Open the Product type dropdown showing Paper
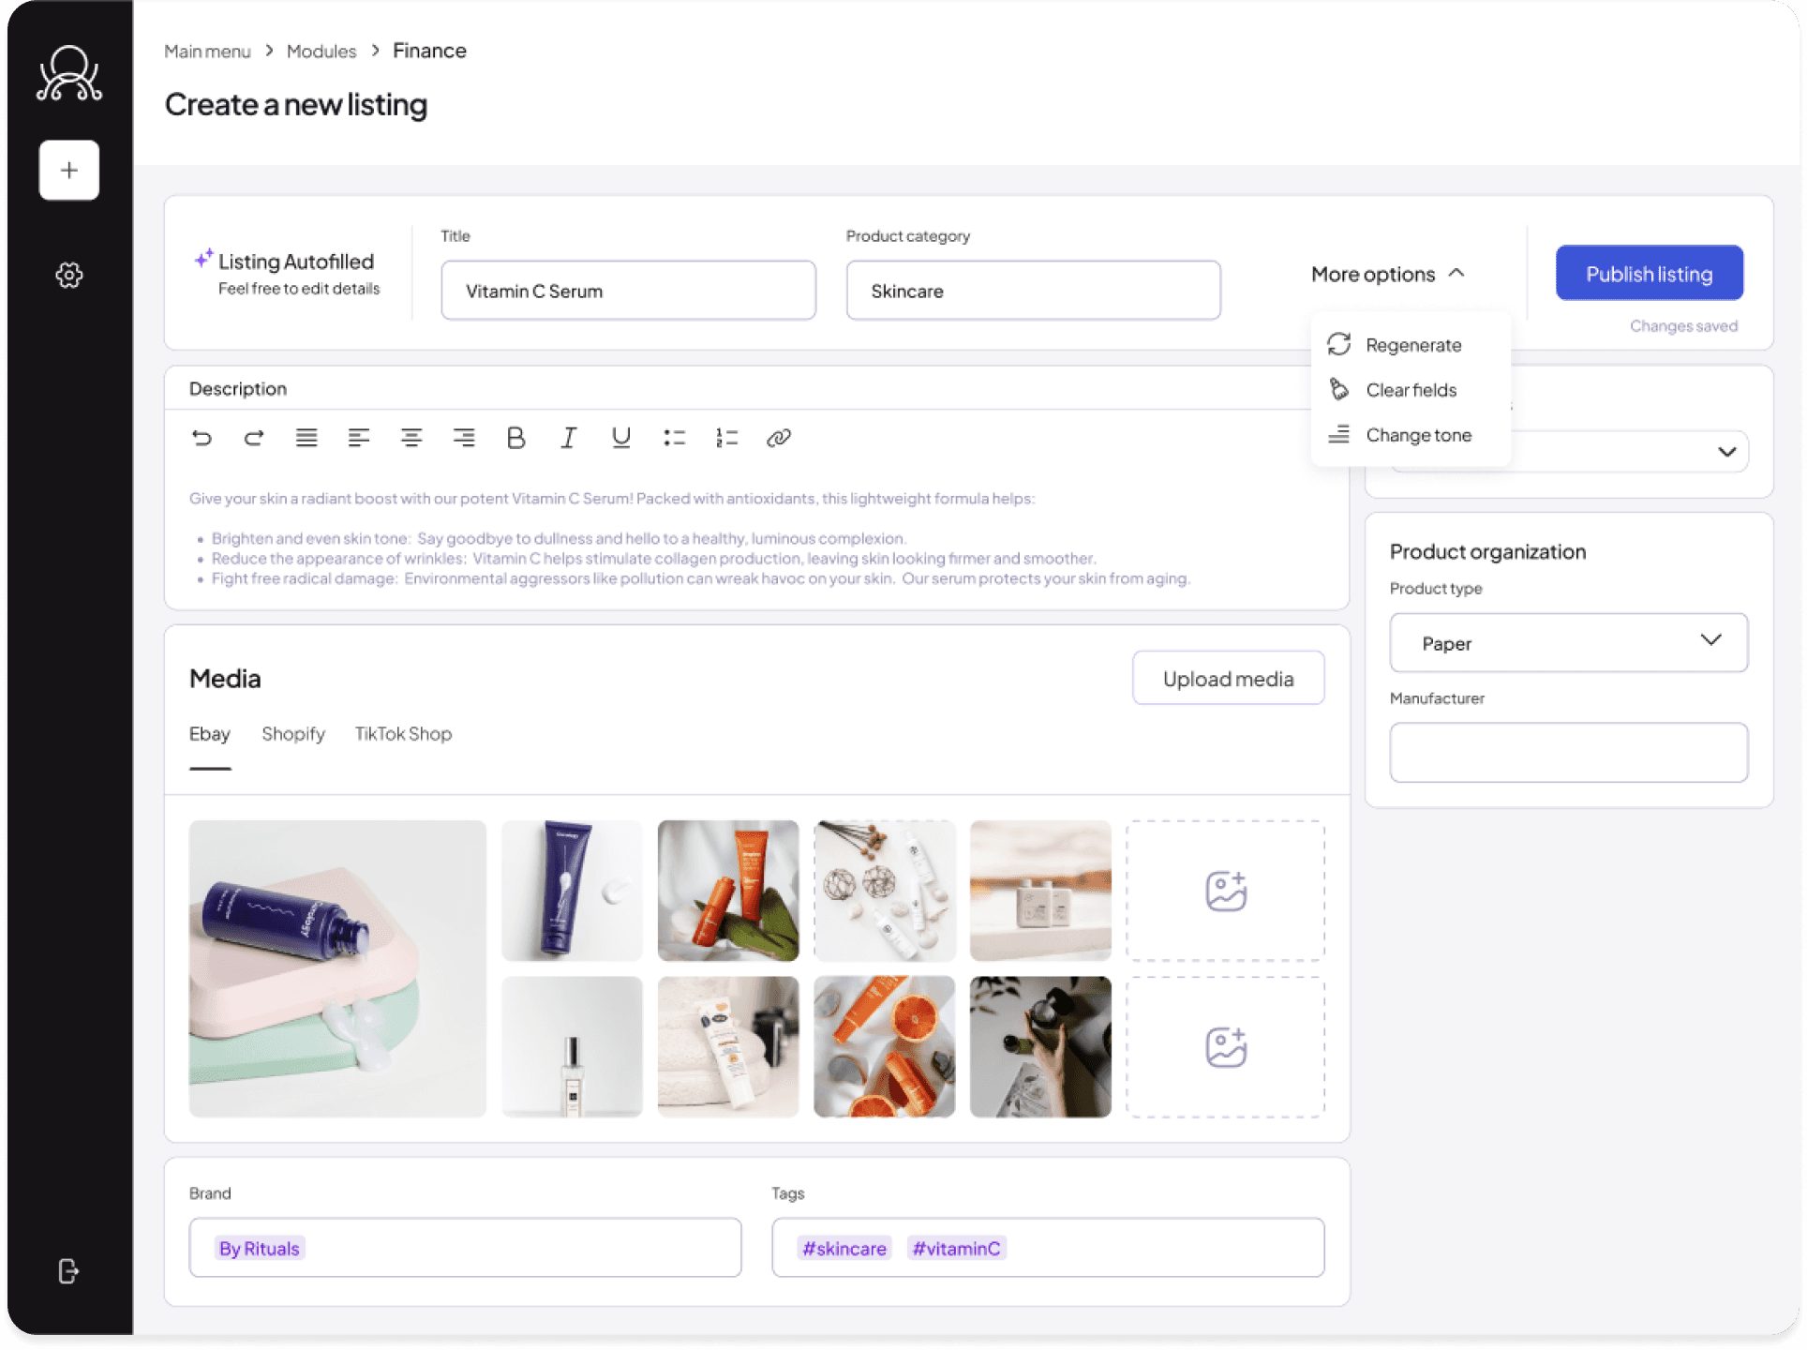The height and width of the screenshot is (1350, 1807). [x=1568, y=643]
